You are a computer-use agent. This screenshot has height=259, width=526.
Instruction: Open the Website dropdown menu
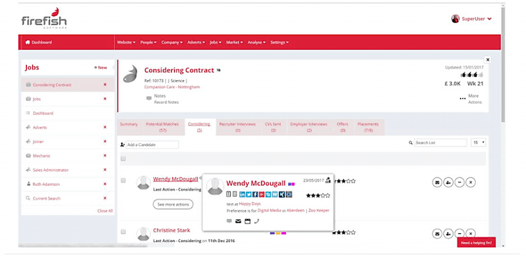(x=126, y=43)
